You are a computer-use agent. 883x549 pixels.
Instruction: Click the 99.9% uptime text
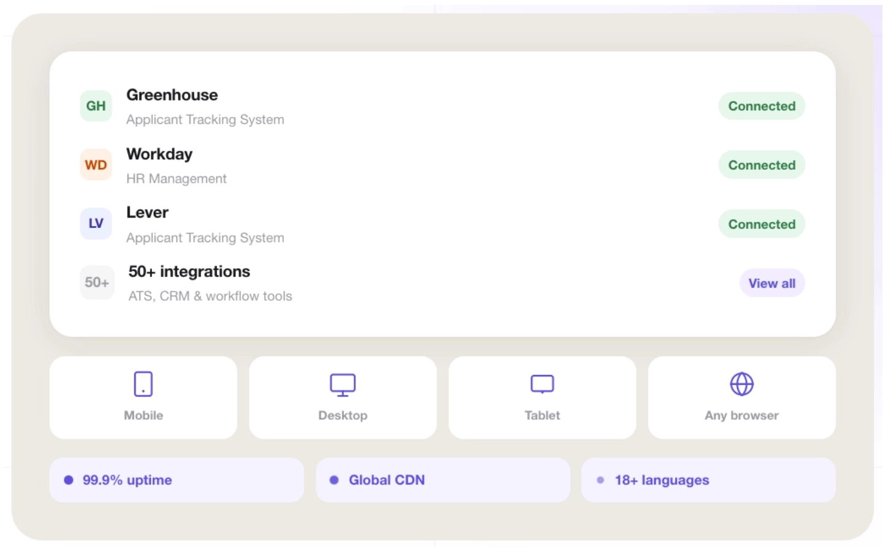[x=128, y=480]
